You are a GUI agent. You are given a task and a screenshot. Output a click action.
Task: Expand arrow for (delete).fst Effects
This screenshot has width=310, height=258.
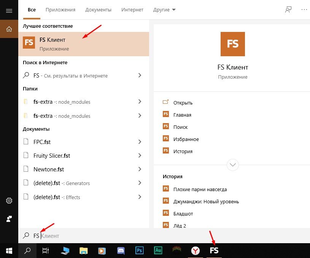[140, 197]
